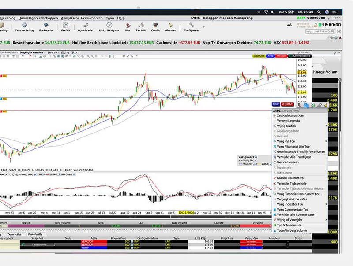Open a new Grafiek chart
Image resolution: width=353 pixels, height=266 pixels.
click(x=65, y=27)
